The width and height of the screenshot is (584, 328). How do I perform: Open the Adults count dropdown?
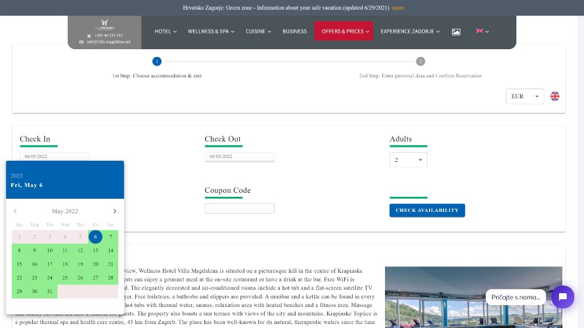coord(408,160)
